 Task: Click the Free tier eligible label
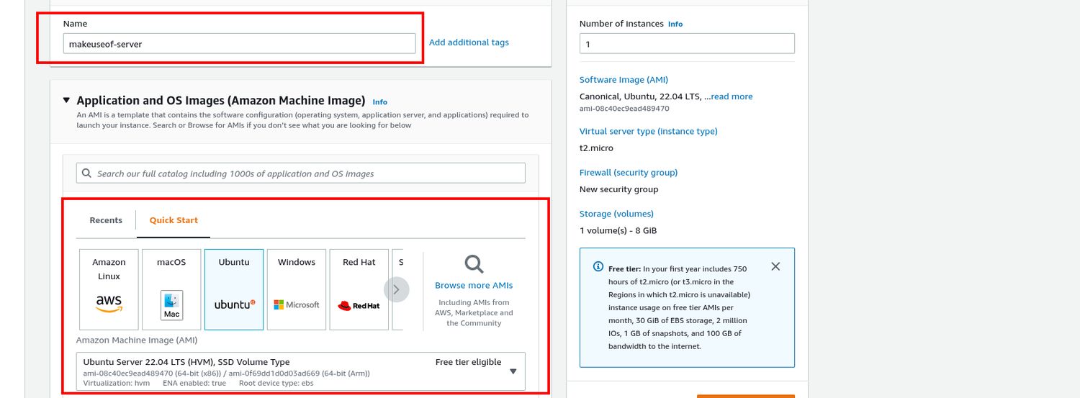coord(468,362)
